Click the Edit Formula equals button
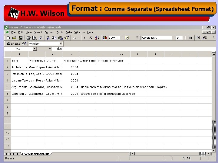This screenshot has width=218, height=163. pos(49,49)
